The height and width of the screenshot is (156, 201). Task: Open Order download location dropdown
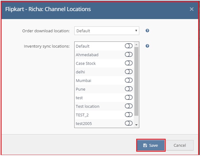(x=107, y=31)
